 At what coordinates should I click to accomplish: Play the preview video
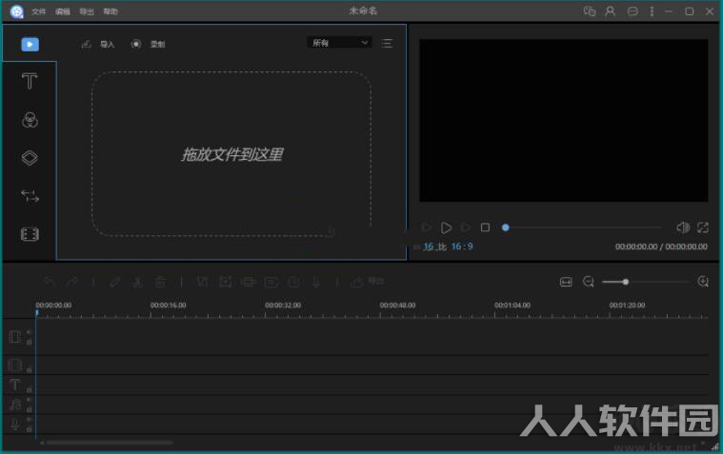pos(447,227)
